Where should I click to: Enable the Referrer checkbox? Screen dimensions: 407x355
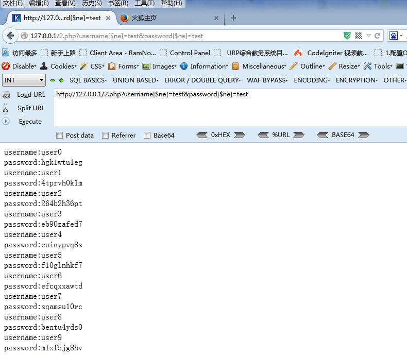[x=105, y=135]
